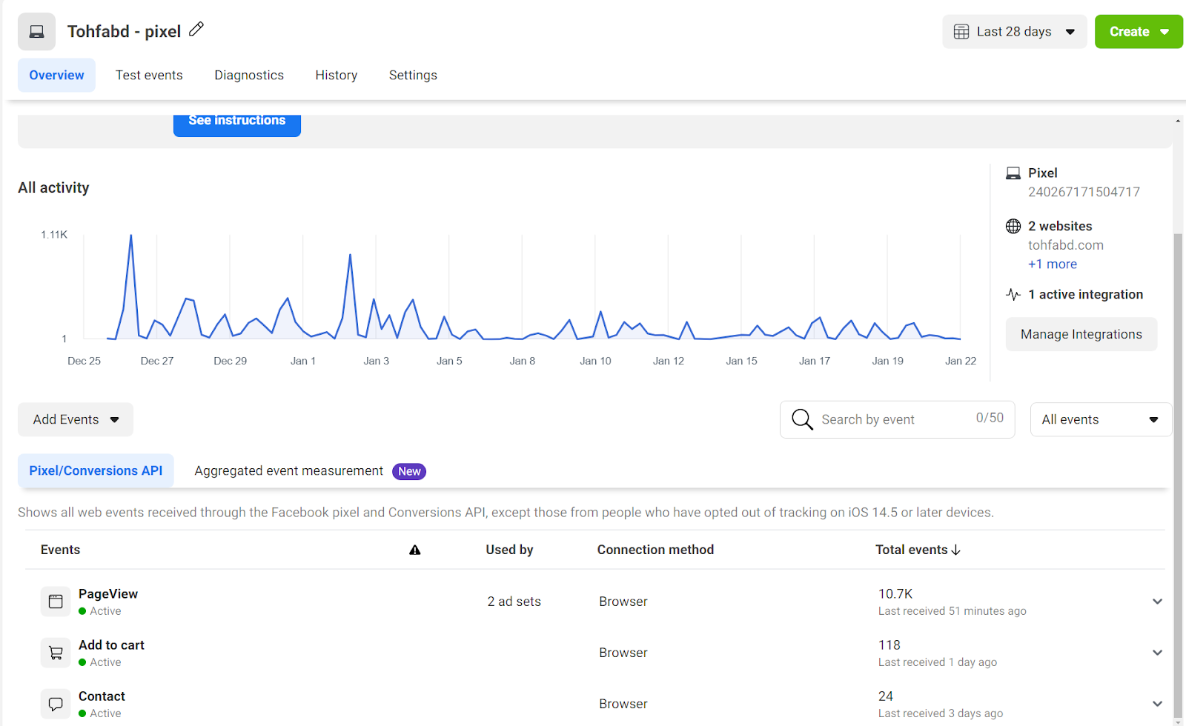Click the laptop pixel icon in the header
Viewport: 1186px width, 726px height.
tap(36, 32)
